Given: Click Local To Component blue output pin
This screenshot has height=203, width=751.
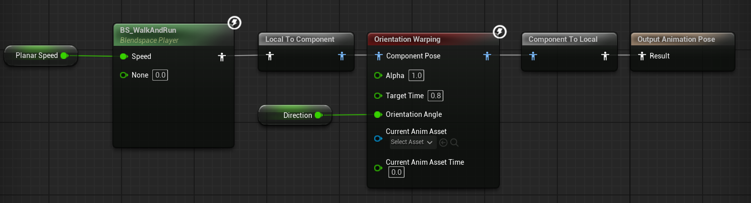Looking at the screenshot, I should pyautogui.click(x=341, y=56).
